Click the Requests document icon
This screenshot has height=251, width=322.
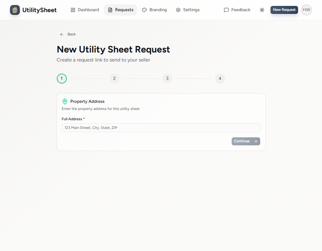coord(110,10)
